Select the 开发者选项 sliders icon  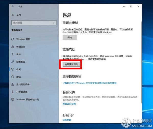(12, 92)
